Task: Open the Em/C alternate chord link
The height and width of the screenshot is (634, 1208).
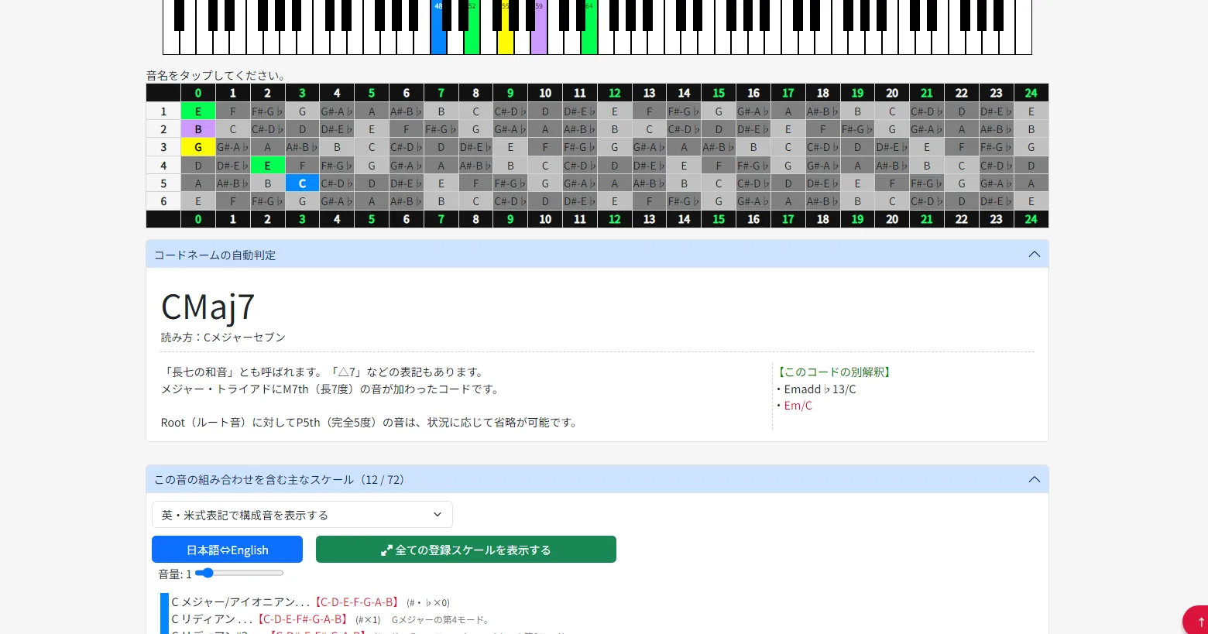Action: [x=798, y=406]
